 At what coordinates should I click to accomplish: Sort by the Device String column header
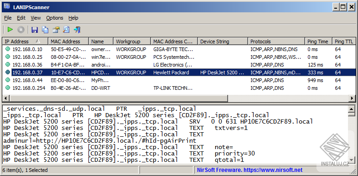[223, 41]
